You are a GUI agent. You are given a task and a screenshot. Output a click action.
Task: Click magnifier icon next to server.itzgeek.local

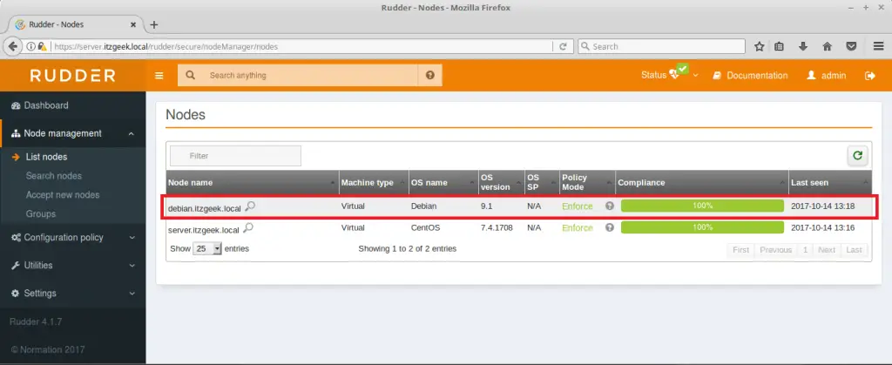[248, 228]
